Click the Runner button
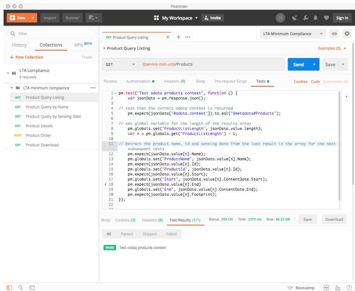355x291 pixels. [72, 18]
